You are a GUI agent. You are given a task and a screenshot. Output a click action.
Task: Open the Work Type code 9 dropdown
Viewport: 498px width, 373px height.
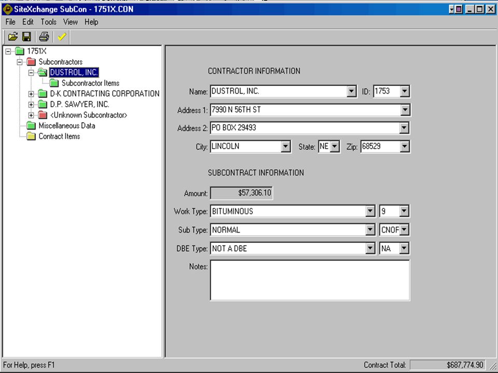click(x=404, y=211)
